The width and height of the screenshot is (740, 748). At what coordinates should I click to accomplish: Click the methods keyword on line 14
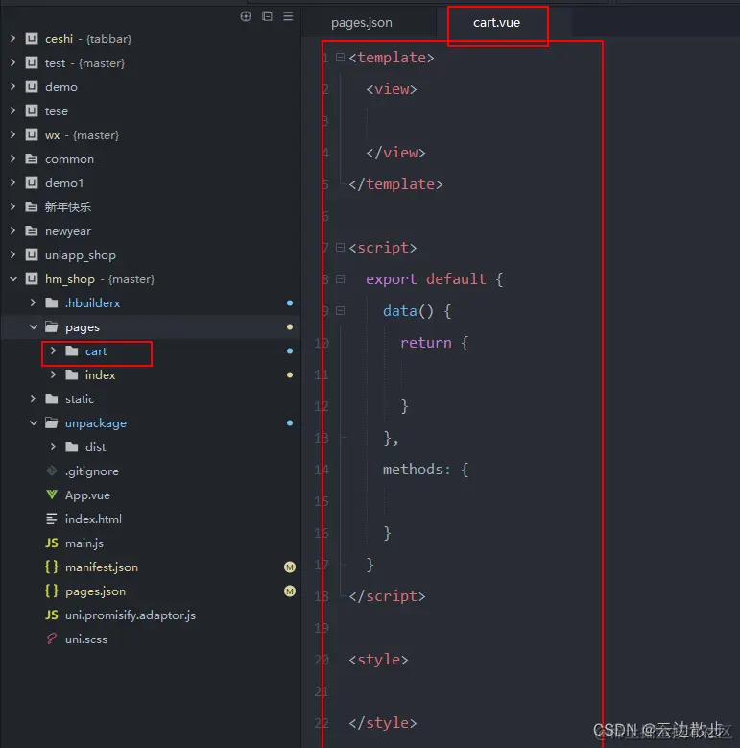pyautogui.click(x=413, y=470)
